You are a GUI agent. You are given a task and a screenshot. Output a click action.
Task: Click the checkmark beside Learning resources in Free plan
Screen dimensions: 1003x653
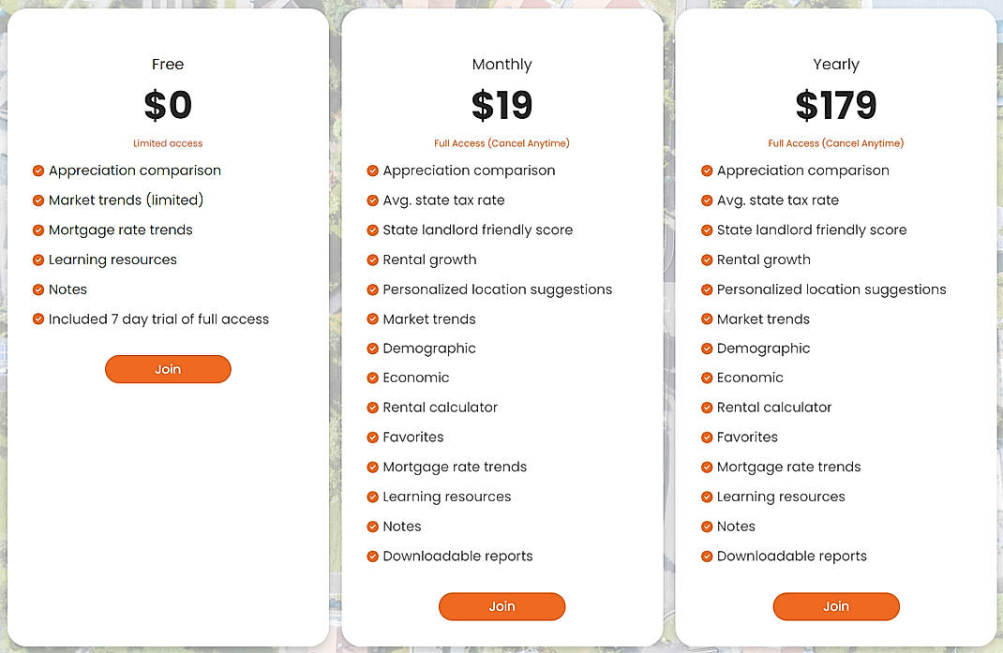pyautogui.click(x=37, y=260)
